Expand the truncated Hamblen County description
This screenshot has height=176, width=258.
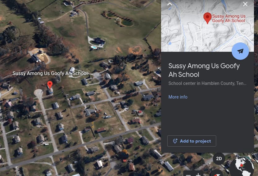coord(207,83)
